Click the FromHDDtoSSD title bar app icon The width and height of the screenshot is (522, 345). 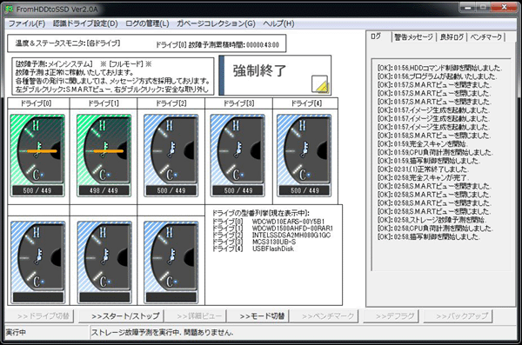(10, 9)
